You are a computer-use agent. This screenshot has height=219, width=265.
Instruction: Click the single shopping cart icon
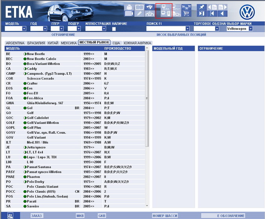pyautogui.click(x=186, y=13)
